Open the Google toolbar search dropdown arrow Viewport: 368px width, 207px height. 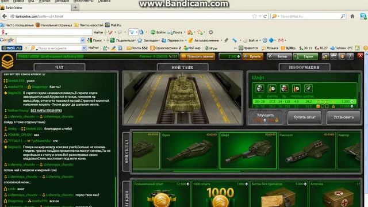(82, 40)
